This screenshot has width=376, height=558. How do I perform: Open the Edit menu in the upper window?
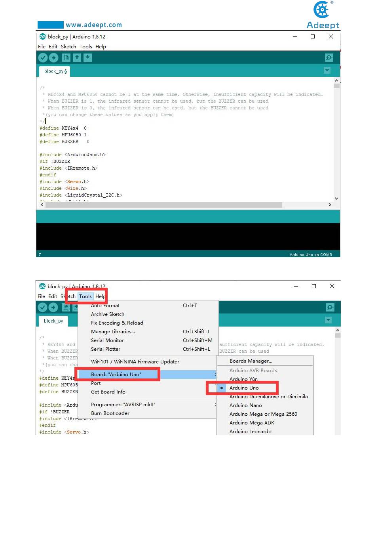pos(53,47)
